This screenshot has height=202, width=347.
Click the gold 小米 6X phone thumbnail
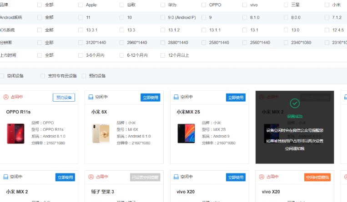pyautogui.click(x=101, y=133)
